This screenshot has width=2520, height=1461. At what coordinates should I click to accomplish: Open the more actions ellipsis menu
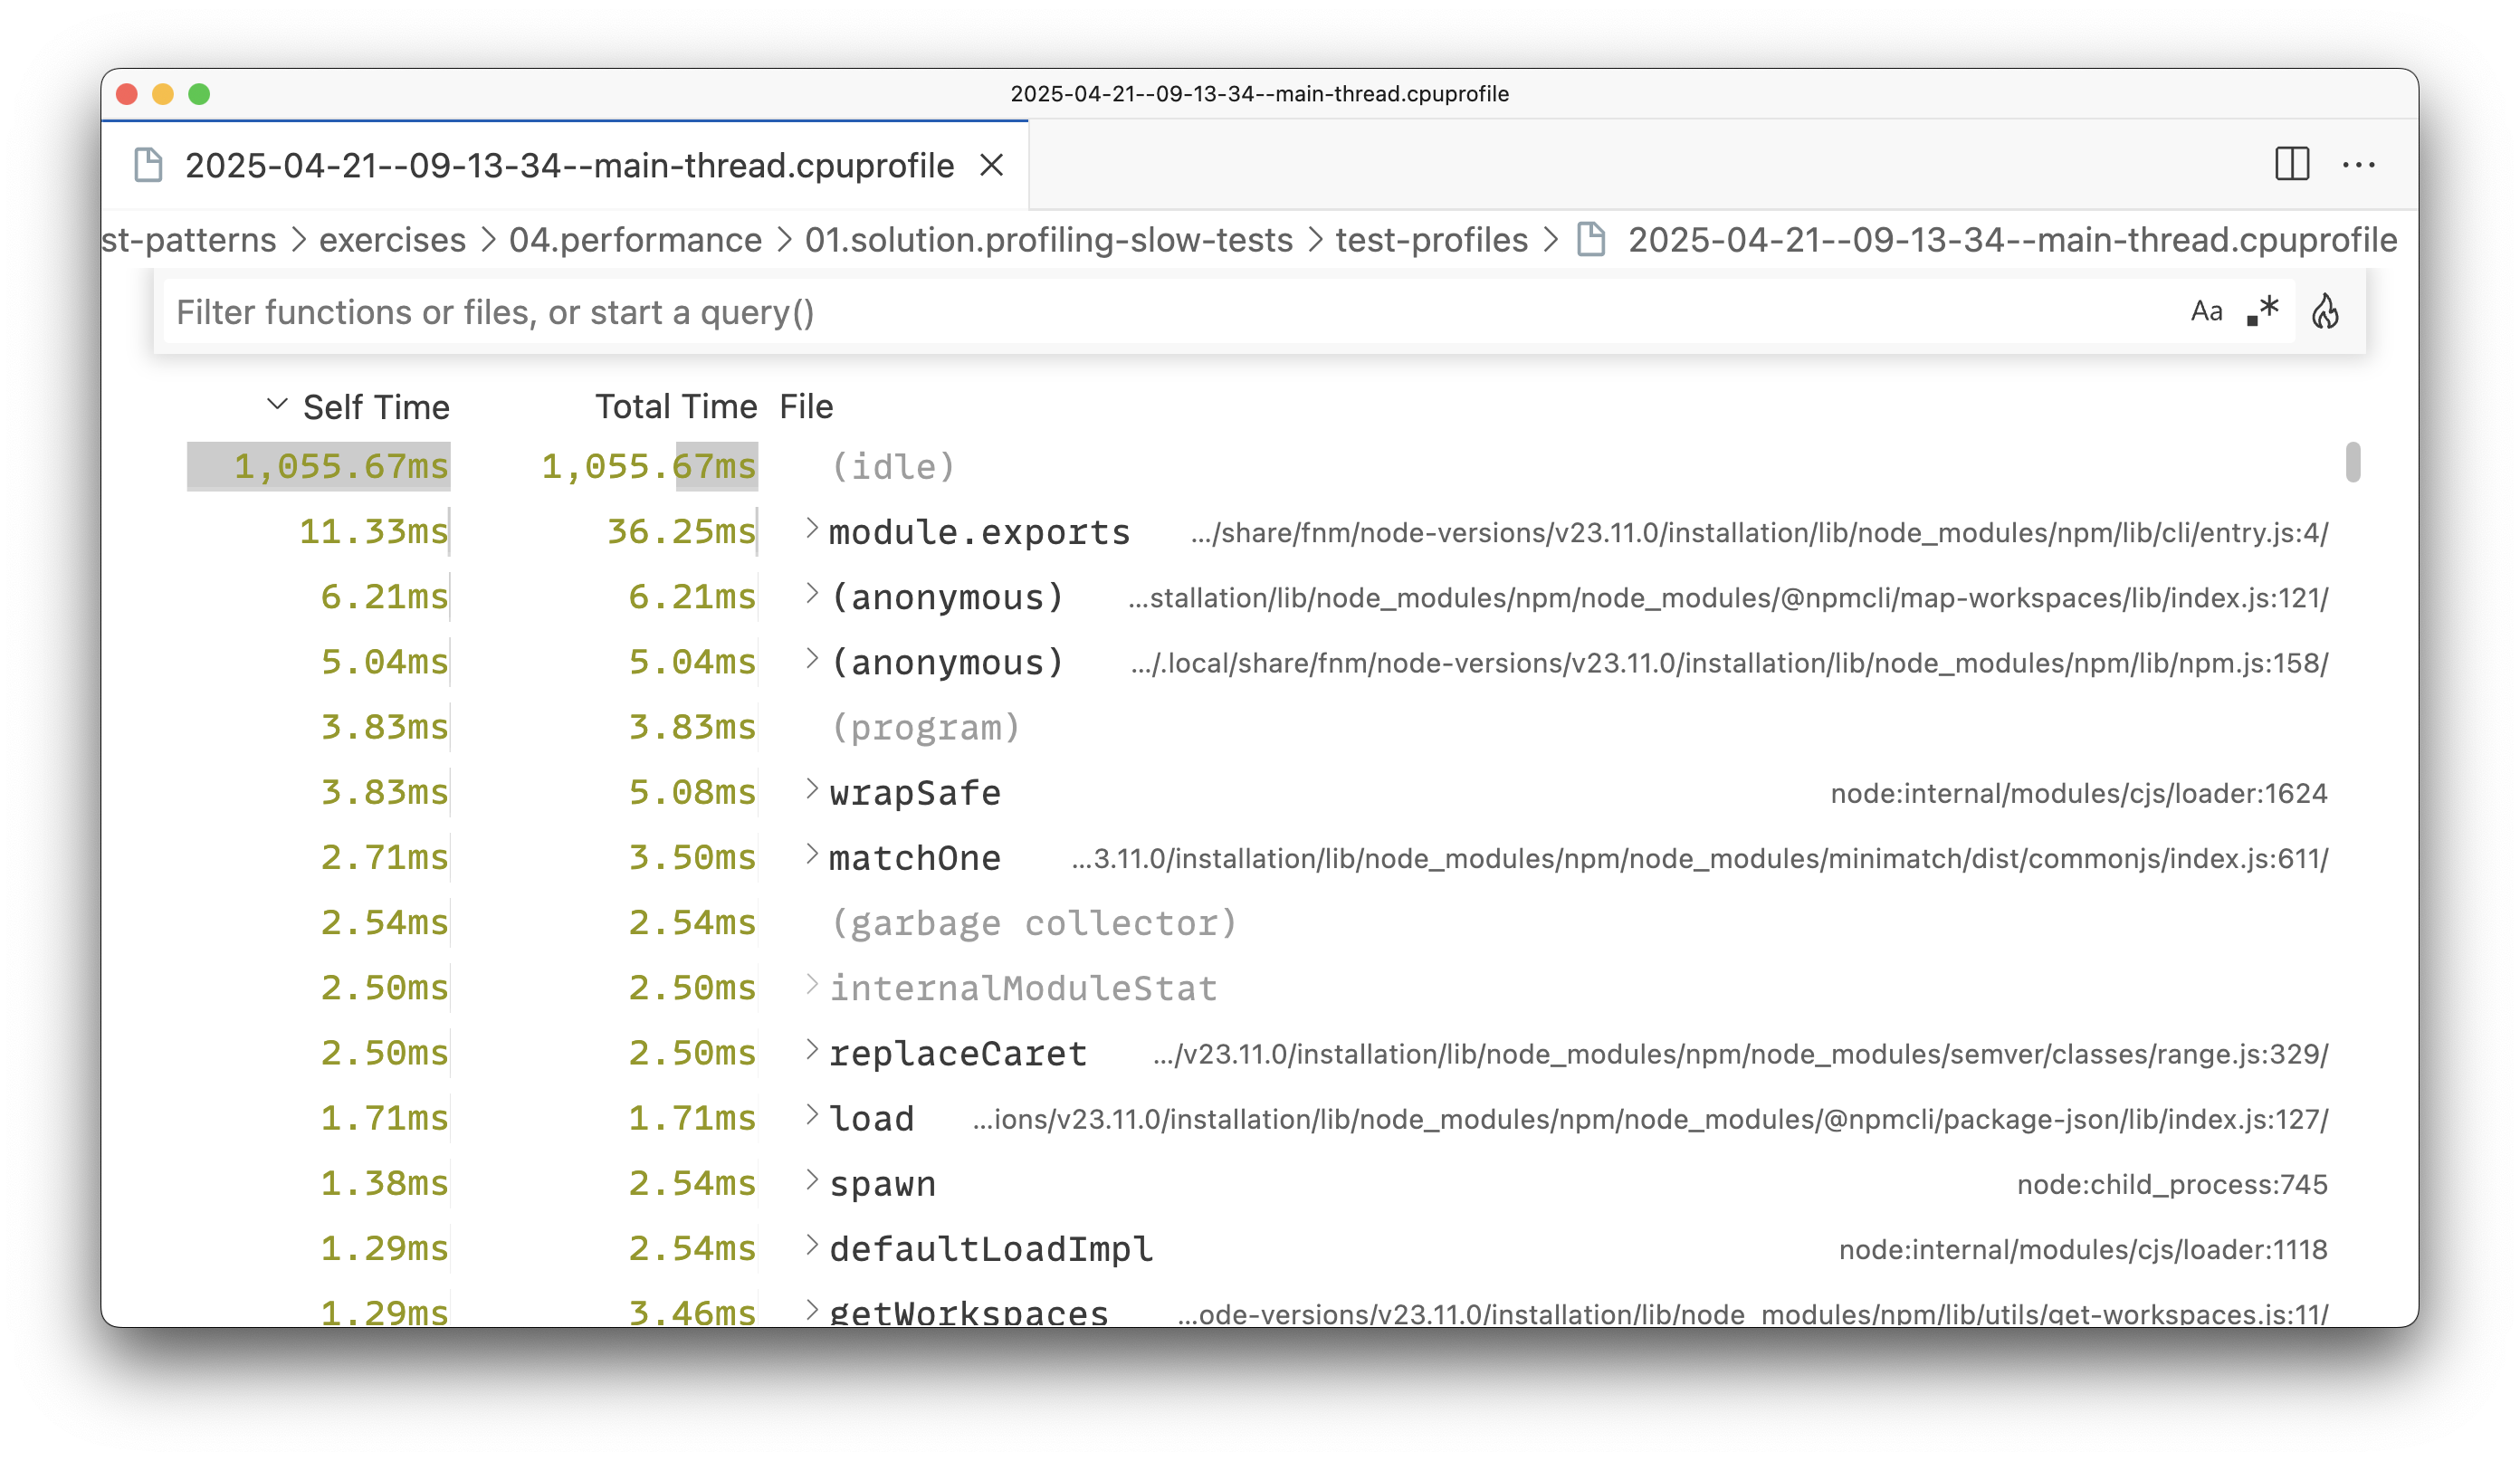(x=2358, y=164)
